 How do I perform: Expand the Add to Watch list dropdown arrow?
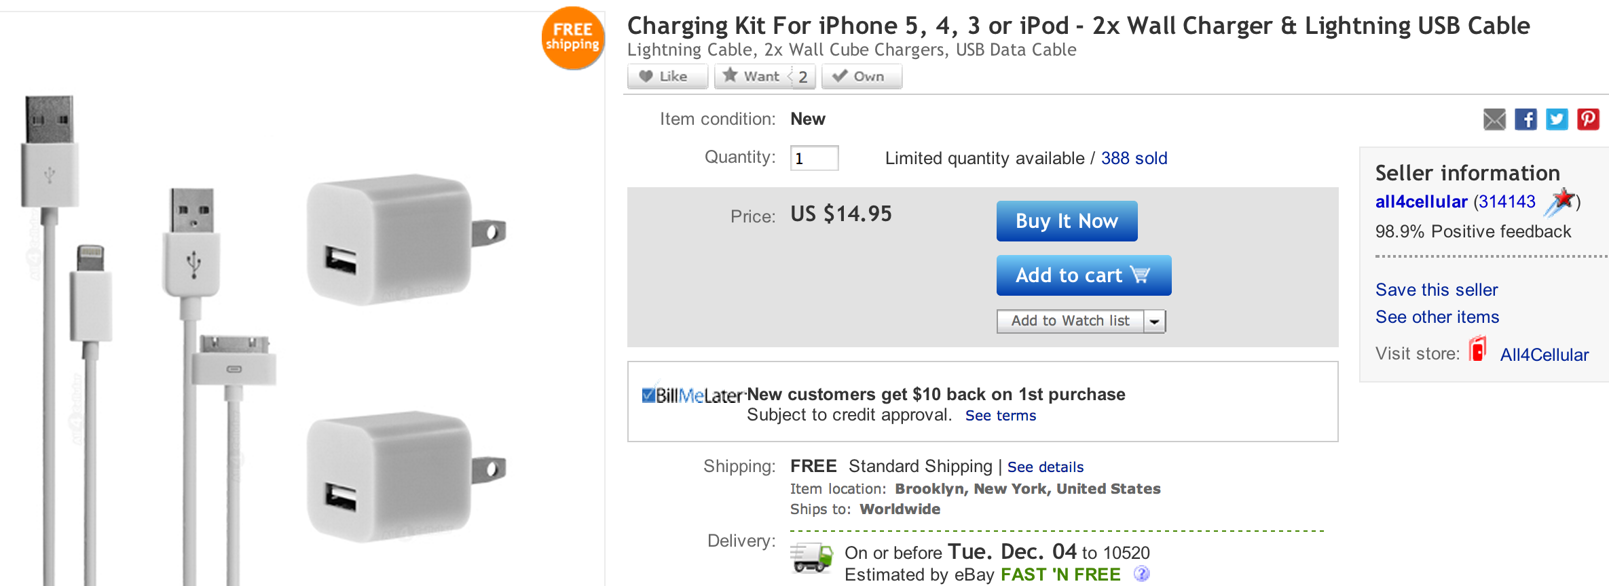click(x=1154, y=321)
